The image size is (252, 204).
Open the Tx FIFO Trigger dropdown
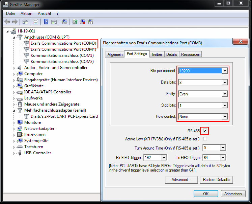click(x=223, y=157)
